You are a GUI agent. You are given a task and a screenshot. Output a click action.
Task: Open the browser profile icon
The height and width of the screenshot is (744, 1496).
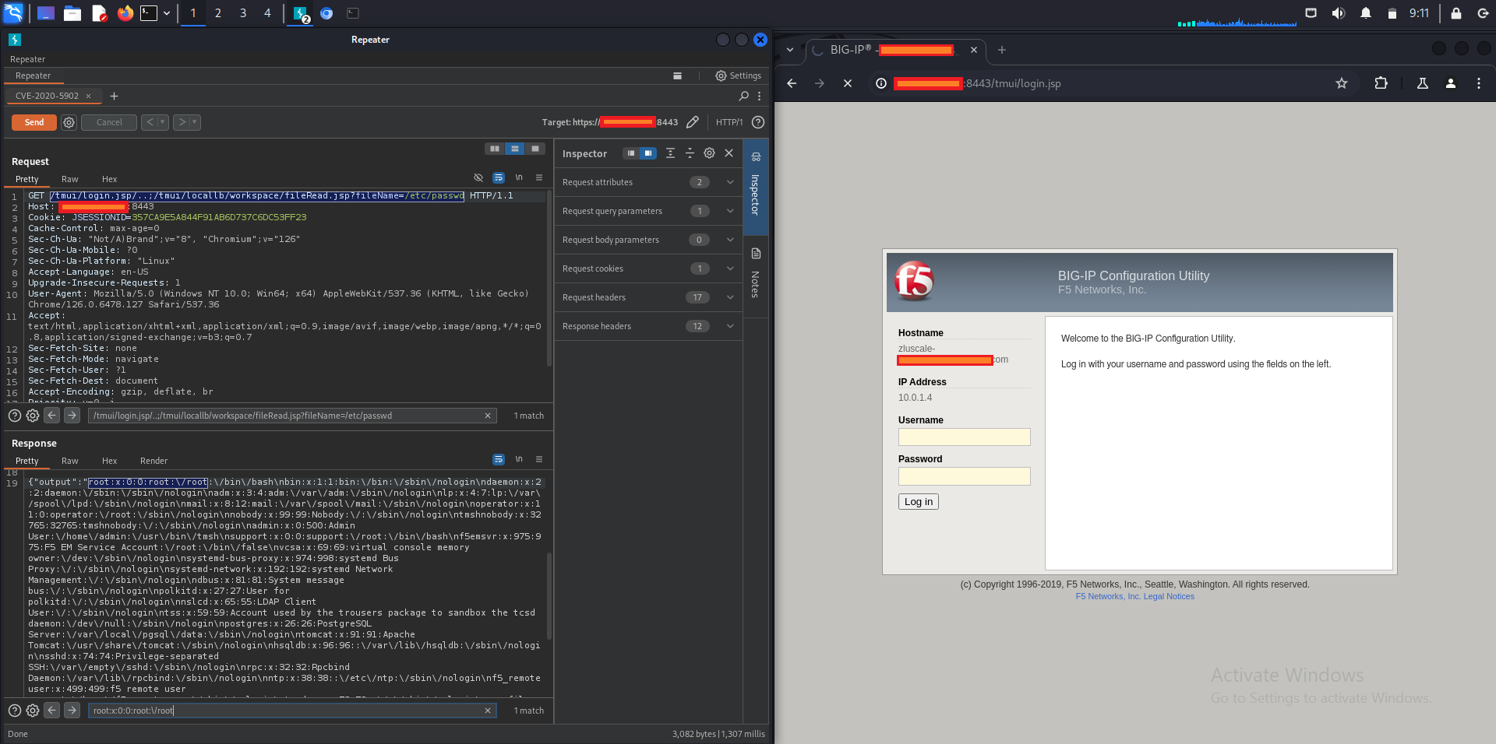point(1451,83)
